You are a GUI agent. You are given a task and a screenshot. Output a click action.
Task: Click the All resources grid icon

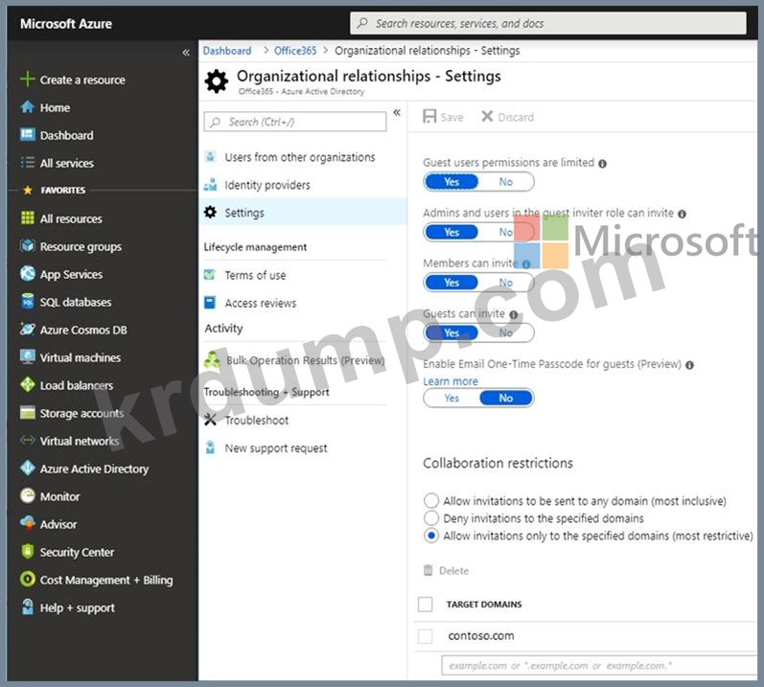pos(27,218)
